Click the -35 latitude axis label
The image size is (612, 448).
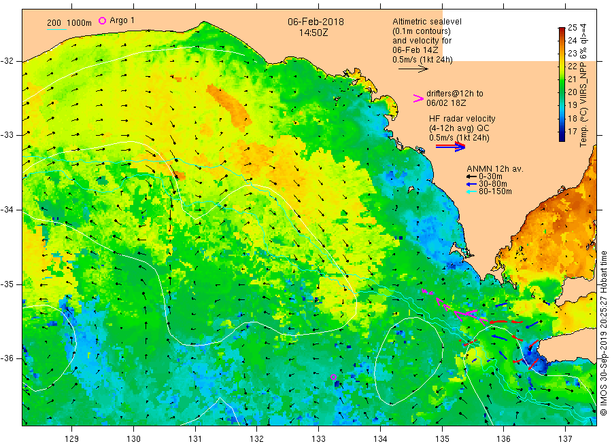coord(7,284)
